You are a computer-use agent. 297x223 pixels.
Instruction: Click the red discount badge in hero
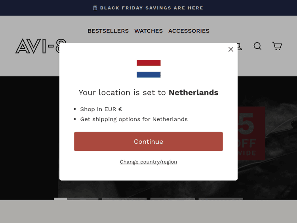(x=251, y=133)
